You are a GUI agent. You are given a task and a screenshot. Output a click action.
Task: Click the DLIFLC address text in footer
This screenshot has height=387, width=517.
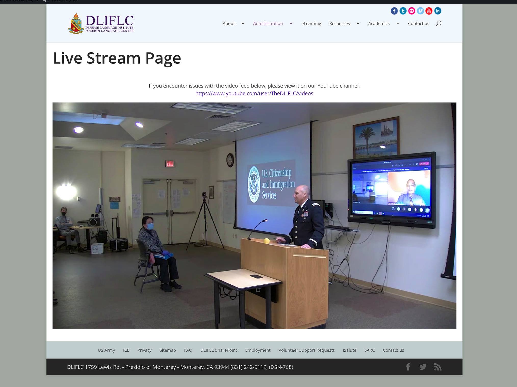pos(180,367)
